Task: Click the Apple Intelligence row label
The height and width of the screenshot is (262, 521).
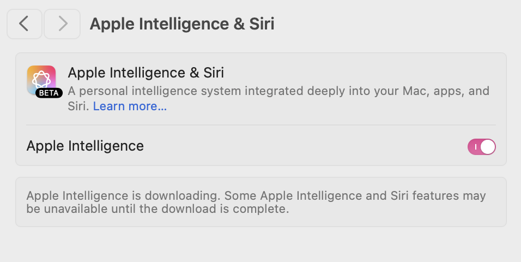Action: tap(85, 146)
